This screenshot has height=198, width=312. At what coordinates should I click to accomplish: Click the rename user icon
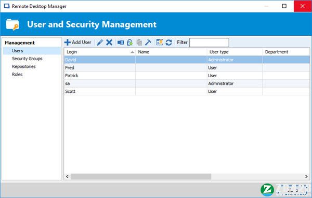tap(121, 43)
